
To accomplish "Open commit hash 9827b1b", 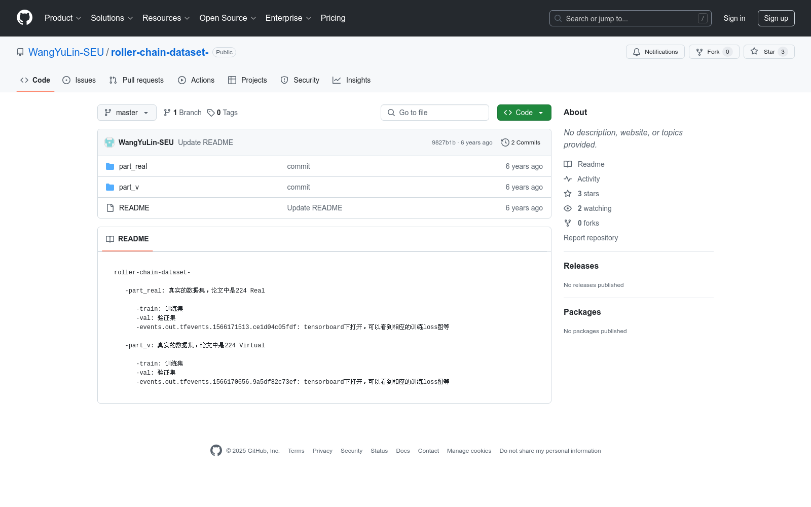I will pos(444,142).
